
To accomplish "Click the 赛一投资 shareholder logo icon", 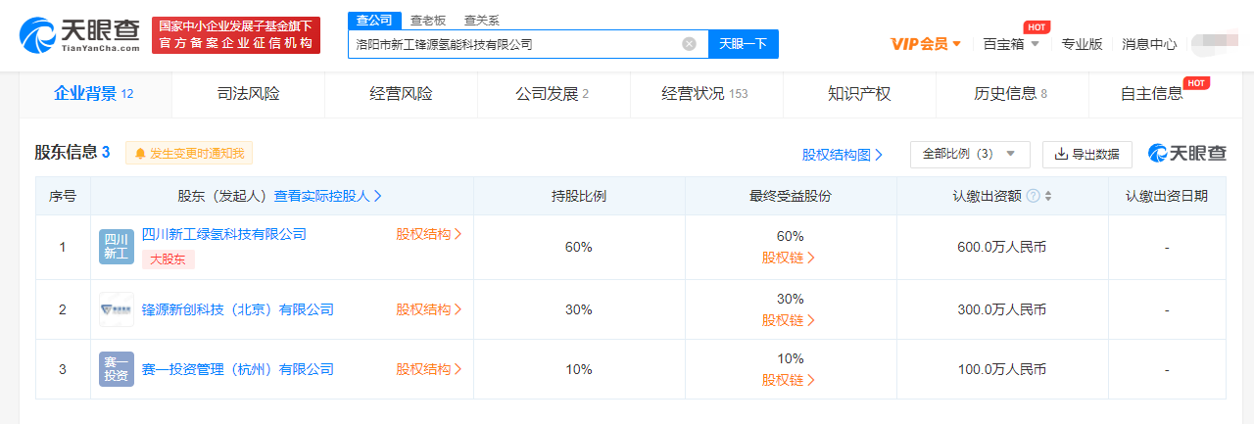I will (x=116, y=369).
